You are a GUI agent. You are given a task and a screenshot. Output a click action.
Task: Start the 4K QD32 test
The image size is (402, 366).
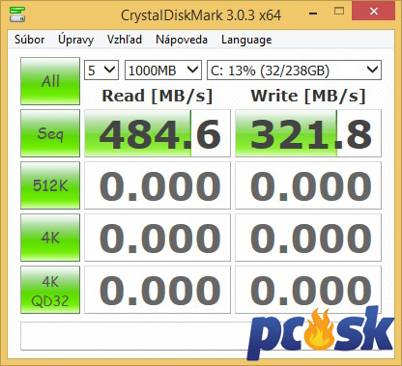click(50, 290)
